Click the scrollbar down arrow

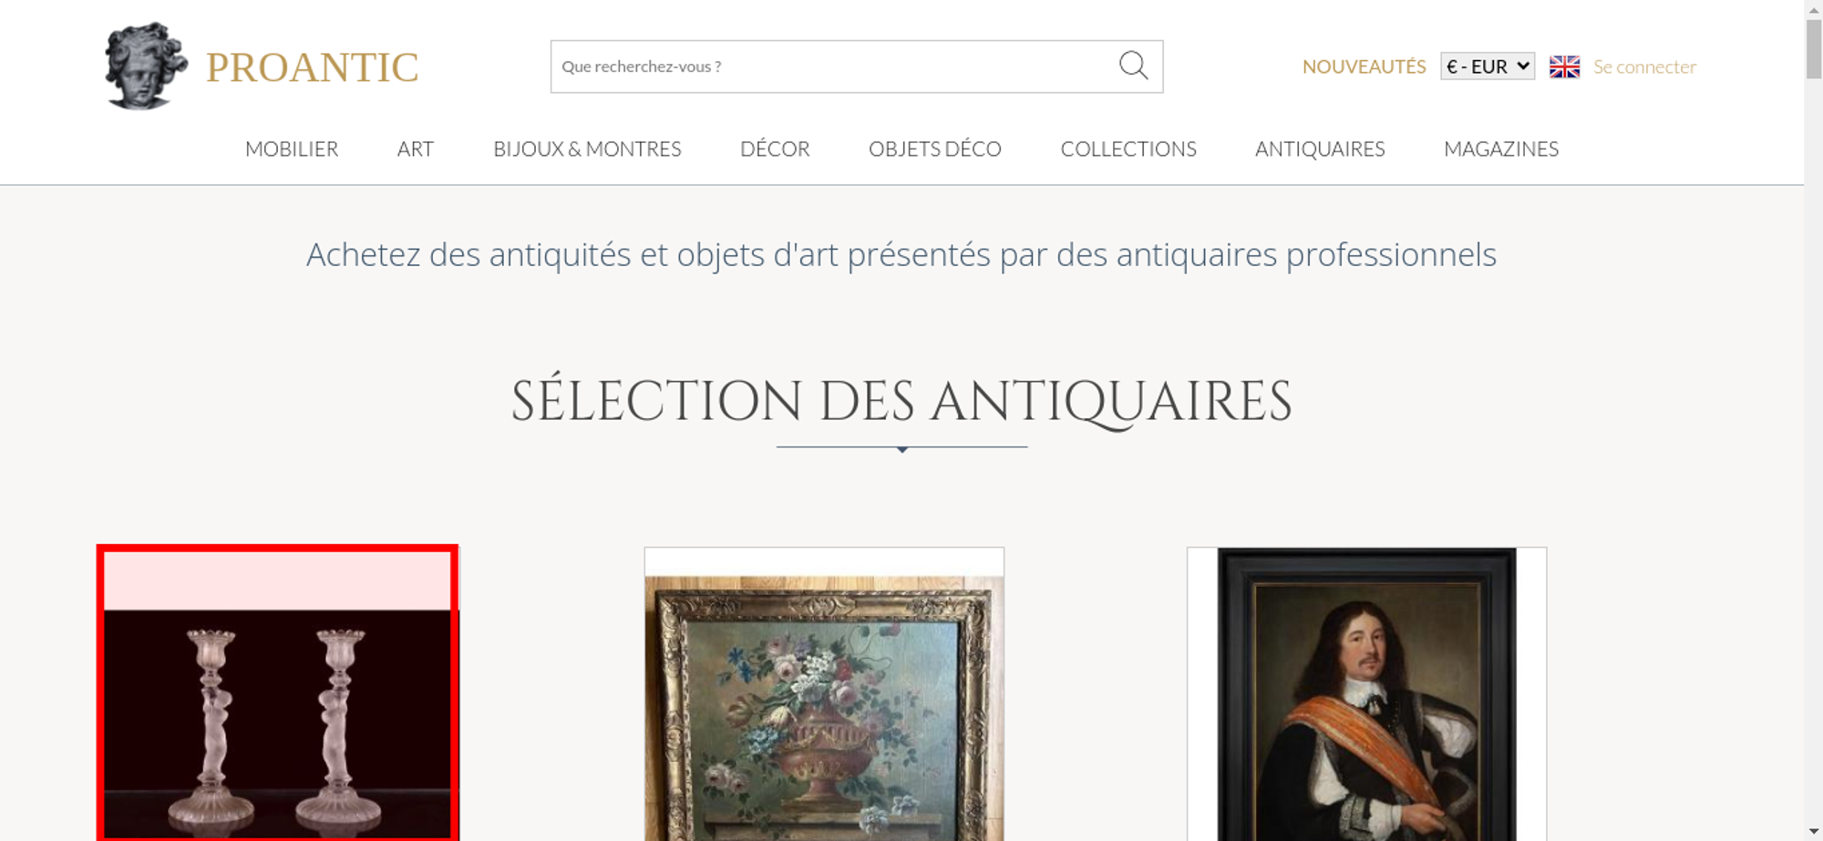click(1814, 831)
